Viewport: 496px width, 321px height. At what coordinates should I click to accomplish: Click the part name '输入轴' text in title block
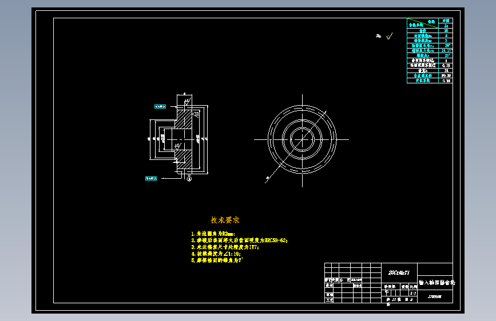tap(437, 283)
